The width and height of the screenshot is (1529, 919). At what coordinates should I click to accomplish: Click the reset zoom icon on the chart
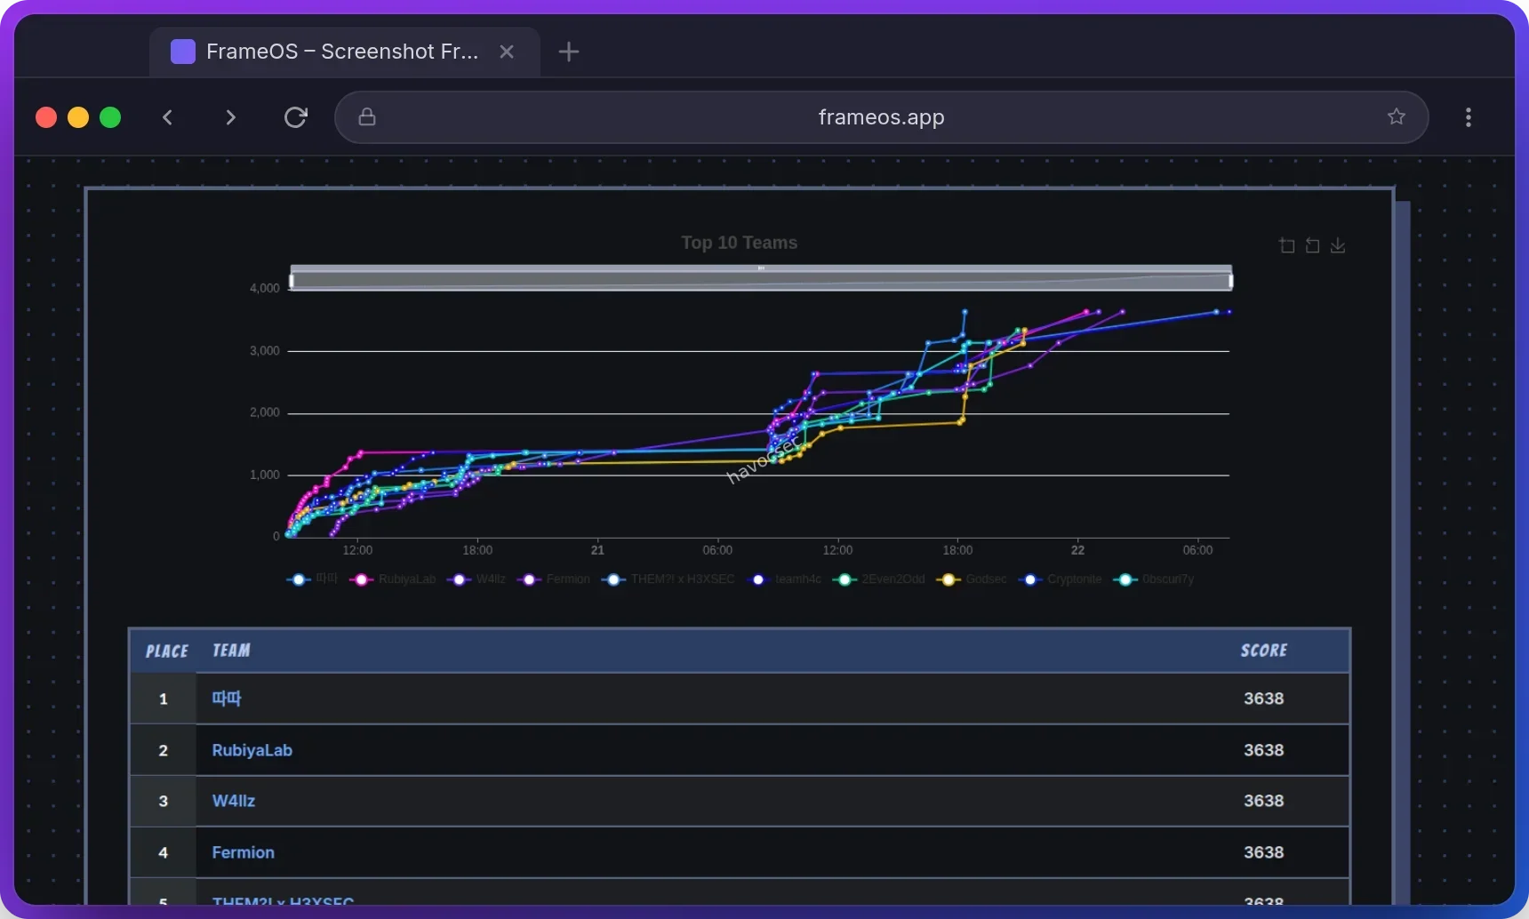point(1312,245)
